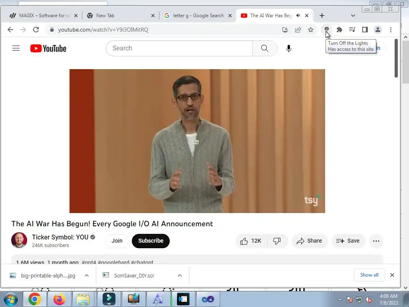Open the Chrome profile avatar
Viewport: 409px width, 307px height.
(378, 30)
